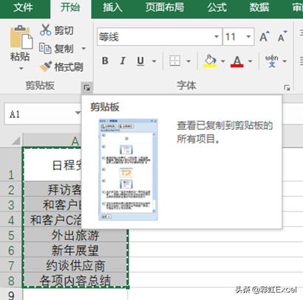
Task: Open the font name dropdown 等线
Action: click(x=217, y=37)
